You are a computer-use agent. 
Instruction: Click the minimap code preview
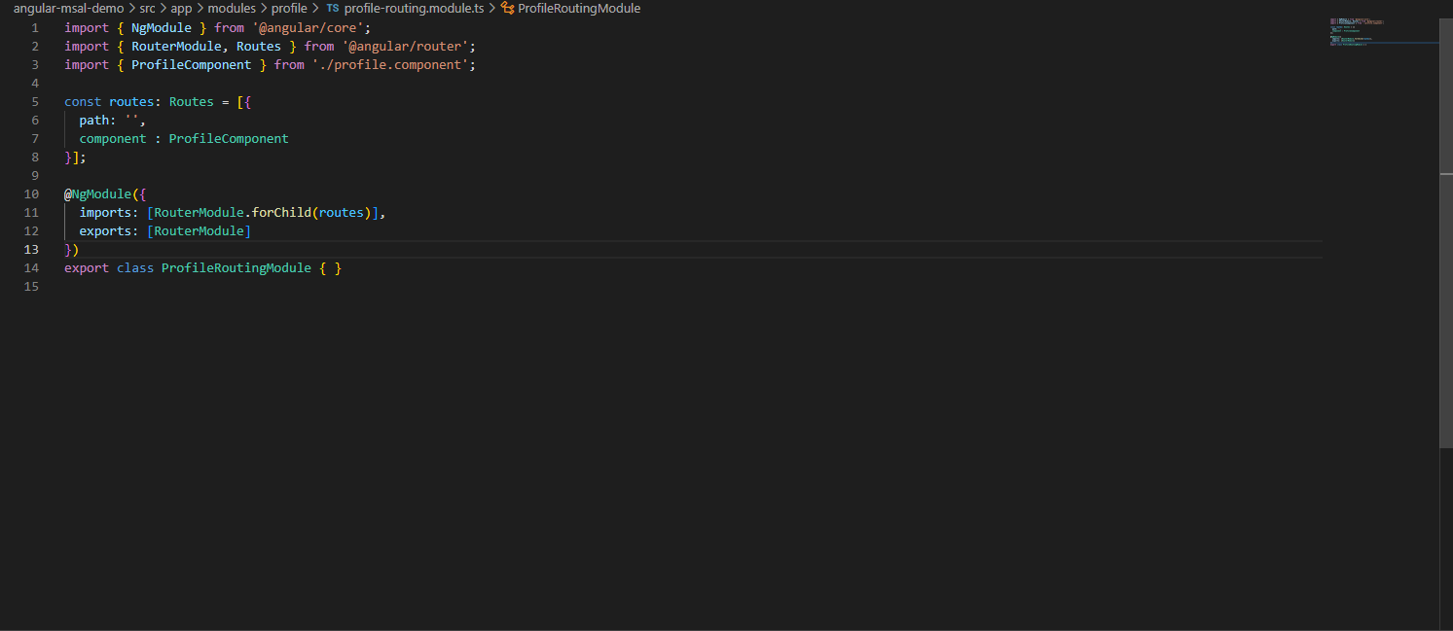pos(1362,29)
